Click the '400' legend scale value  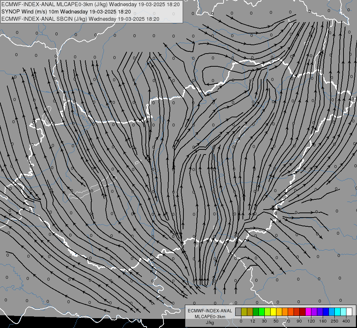click(x=346, y=321)
